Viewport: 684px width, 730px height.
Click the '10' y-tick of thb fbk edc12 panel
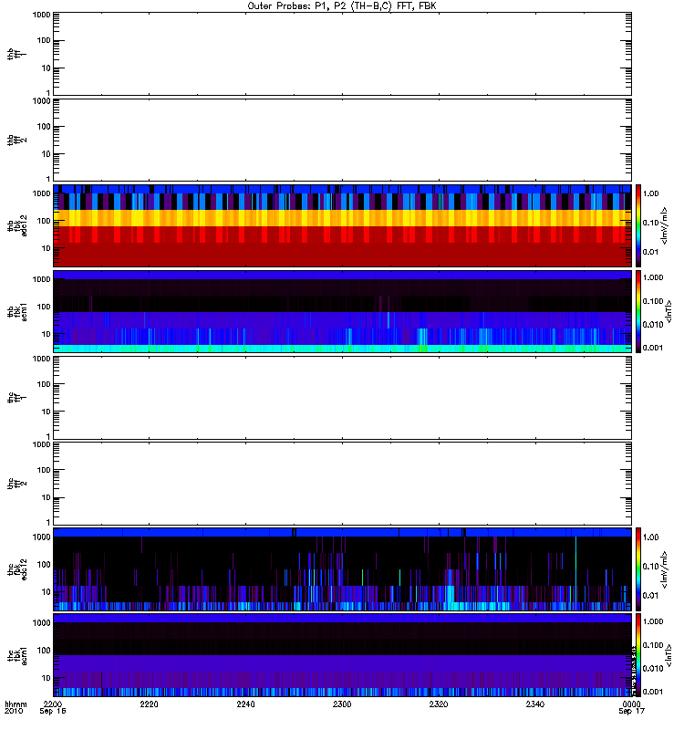click(47, 248)
